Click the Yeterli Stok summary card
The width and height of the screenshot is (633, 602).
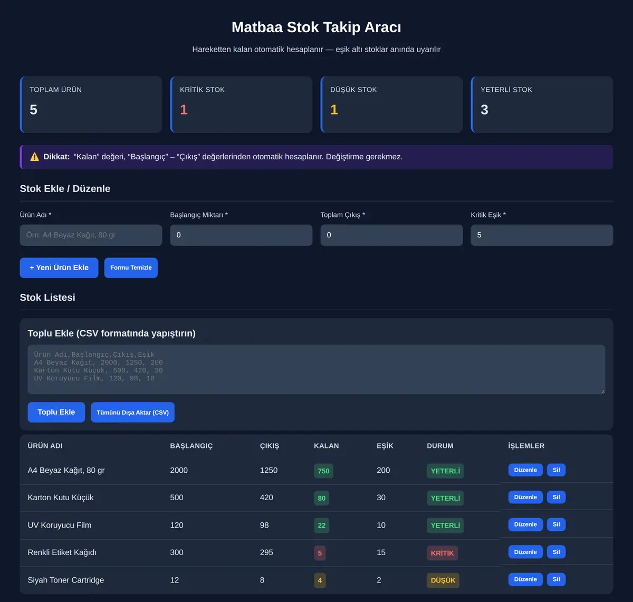tap(542, 104)
